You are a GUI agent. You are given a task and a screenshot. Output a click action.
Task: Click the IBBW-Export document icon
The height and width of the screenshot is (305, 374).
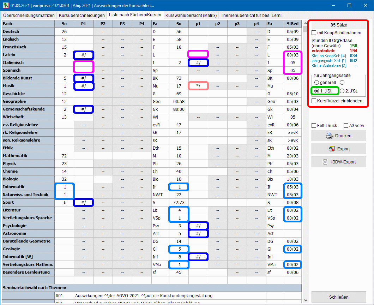(326, 162)
